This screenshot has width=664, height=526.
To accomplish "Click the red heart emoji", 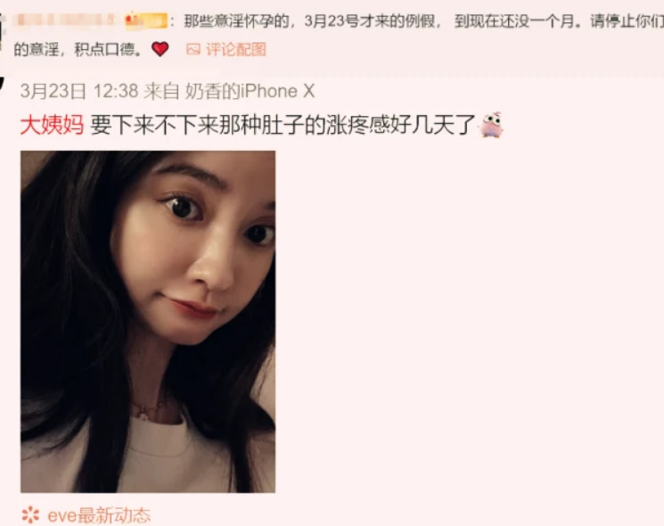I will point(160,49).
